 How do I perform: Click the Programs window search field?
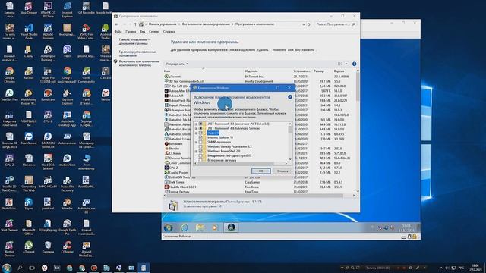click(336, 24)
